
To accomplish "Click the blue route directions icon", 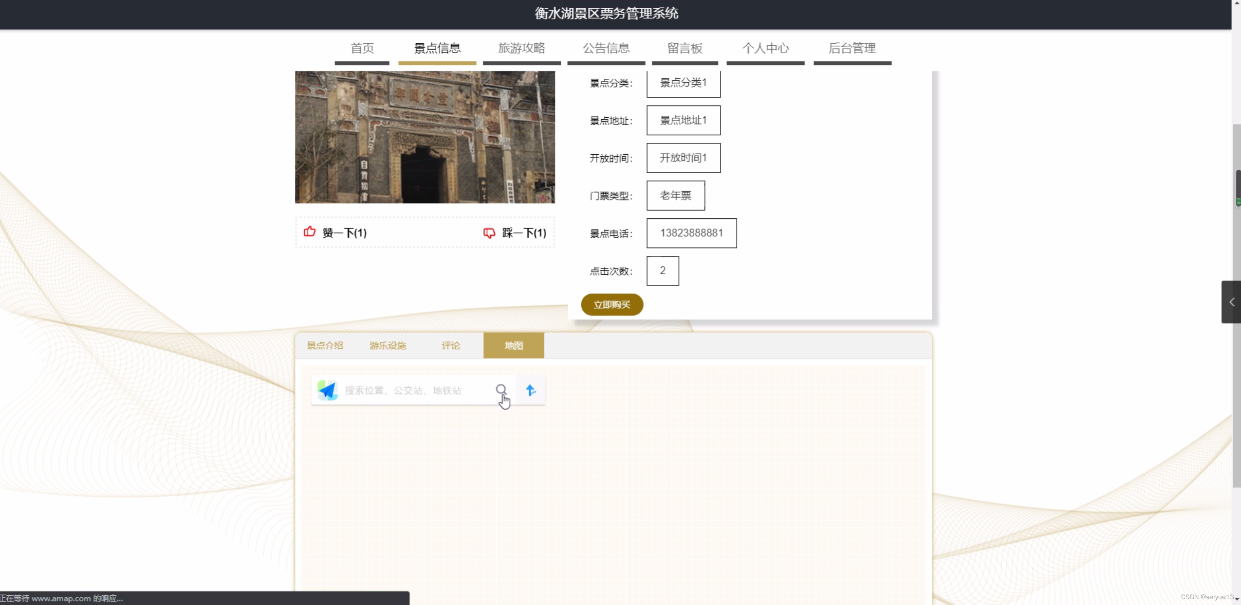I will [531, 390].
